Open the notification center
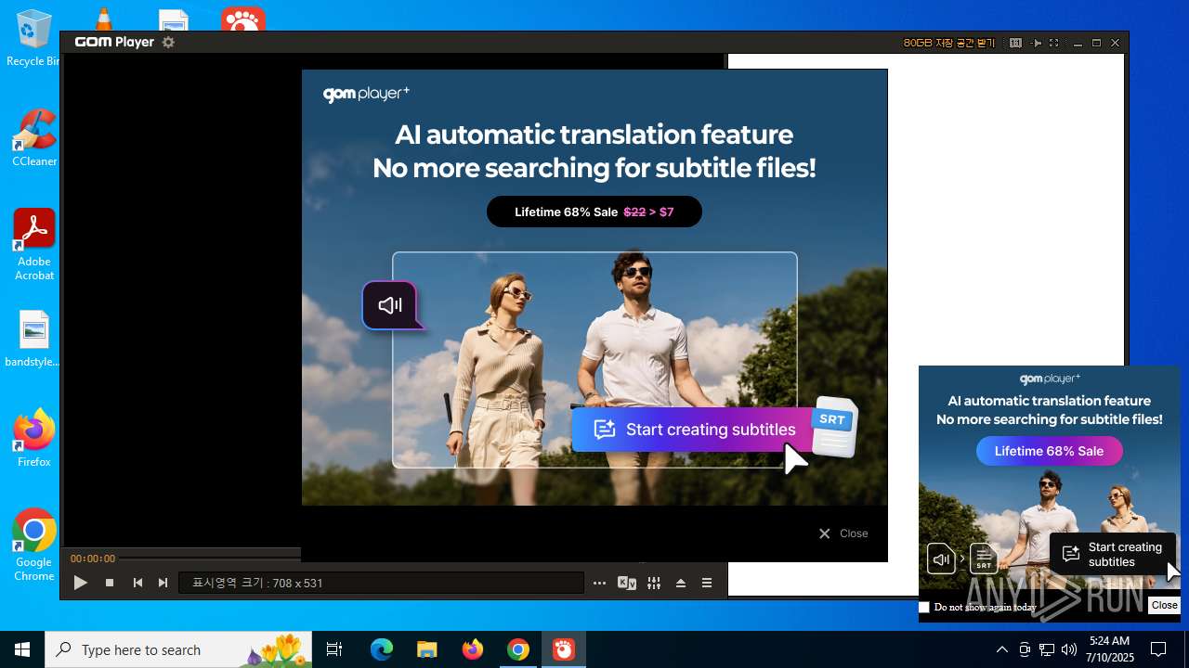This screenshot has height=668, width=1189. click(x=1158, y=649)
